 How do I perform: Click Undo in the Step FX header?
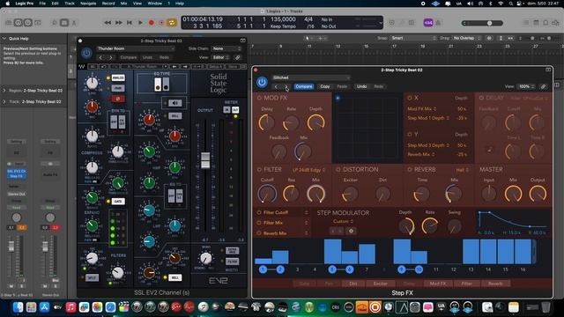point(361,86)
